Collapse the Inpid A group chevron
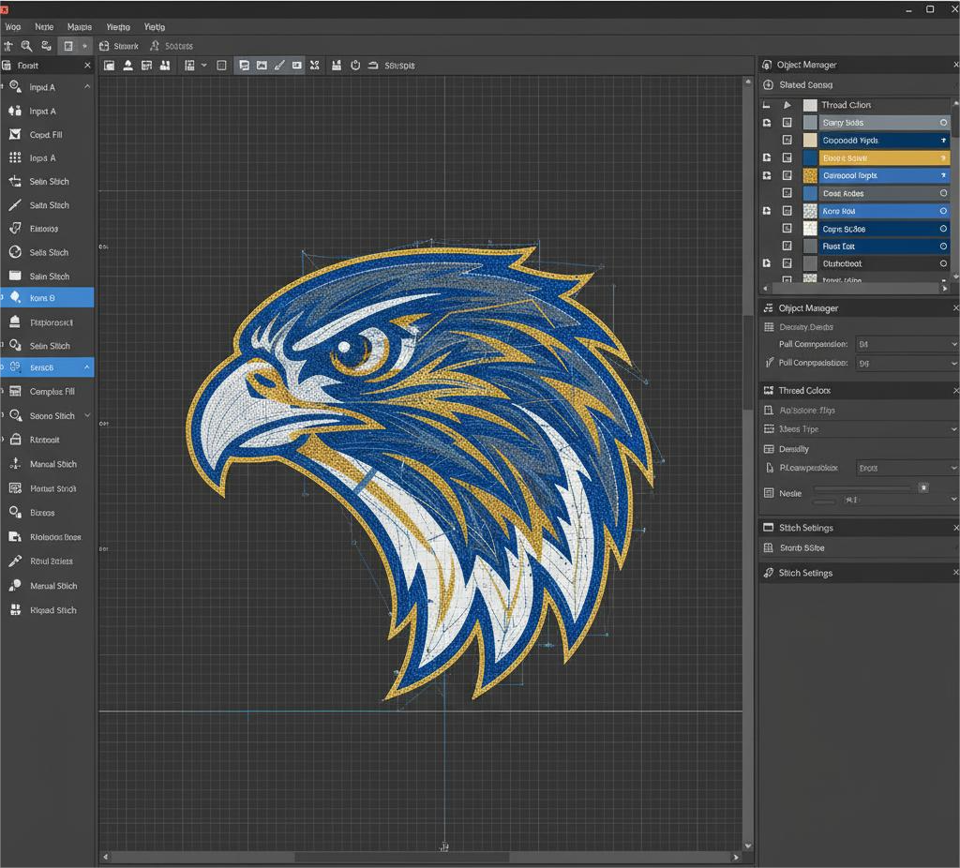Image resolution: width=960 pixels, height=868 pixels. pyautogui.click(x=87, y=87)
